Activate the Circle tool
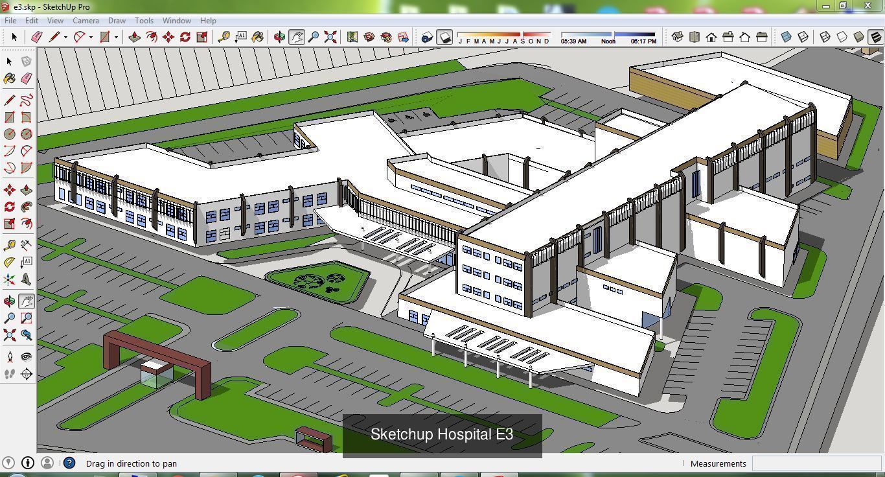 [10, 134]
